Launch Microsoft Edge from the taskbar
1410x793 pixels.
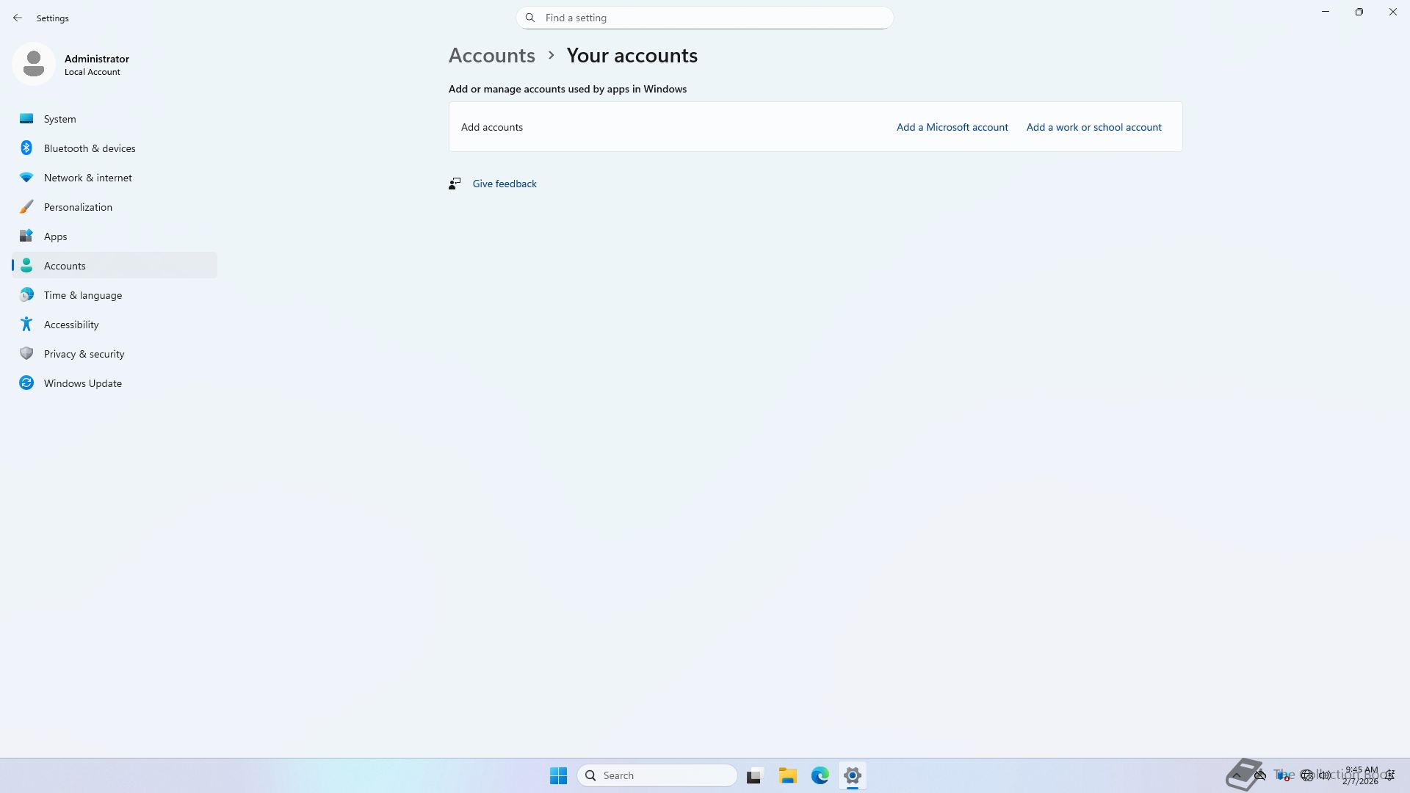click(x=820, y=775)
